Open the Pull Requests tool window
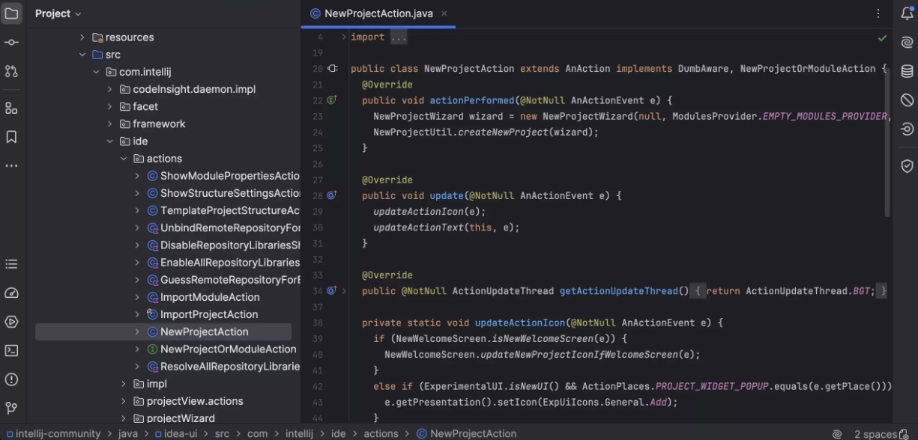918x440 pixels. coord(11,72)
